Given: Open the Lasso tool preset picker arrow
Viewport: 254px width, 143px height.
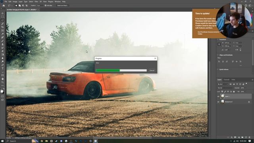Looking at the screenshot, I should click(12, 6).
